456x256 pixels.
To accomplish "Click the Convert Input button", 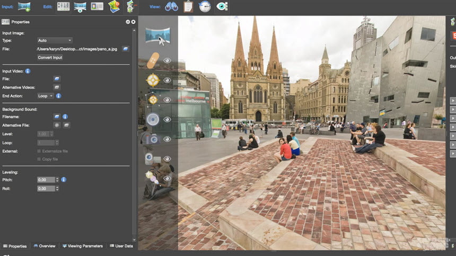I will coord(50,58).
